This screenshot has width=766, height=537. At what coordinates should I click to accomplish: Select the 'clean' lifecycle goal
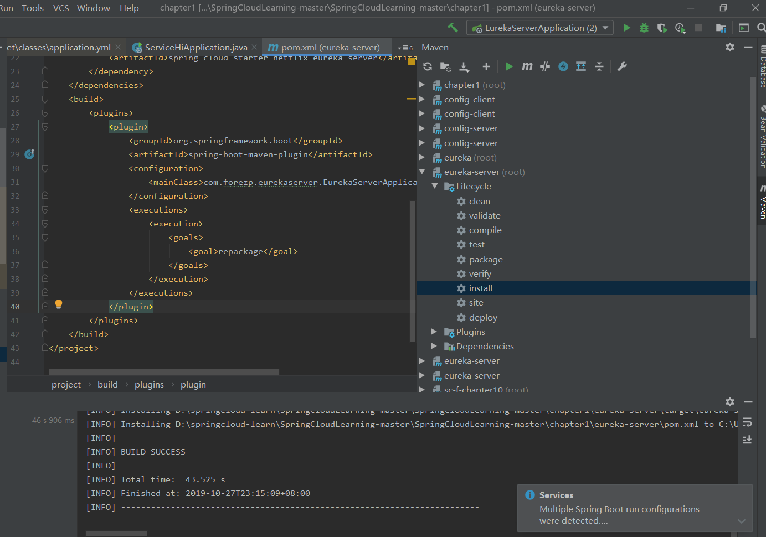click(479, 201)
